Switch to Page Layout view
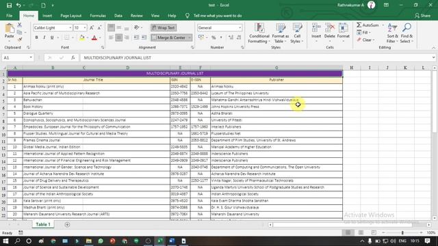Viewport: 438px width, 246px height. (361, 232)
